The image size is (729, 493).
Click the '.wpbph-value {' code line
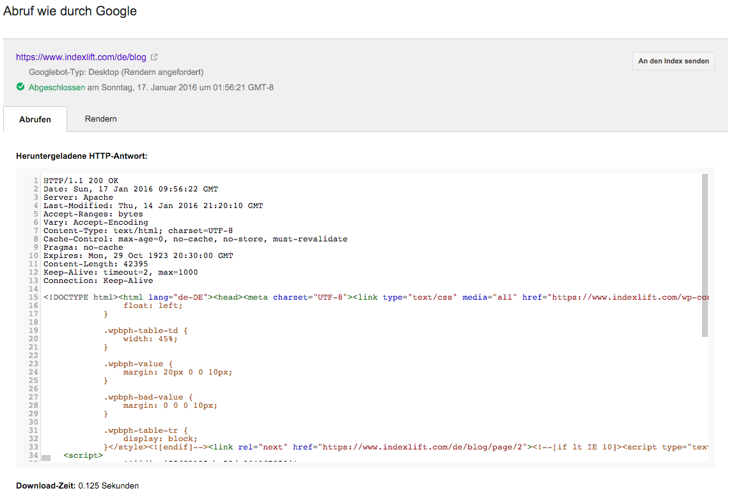tap(138, 364)
